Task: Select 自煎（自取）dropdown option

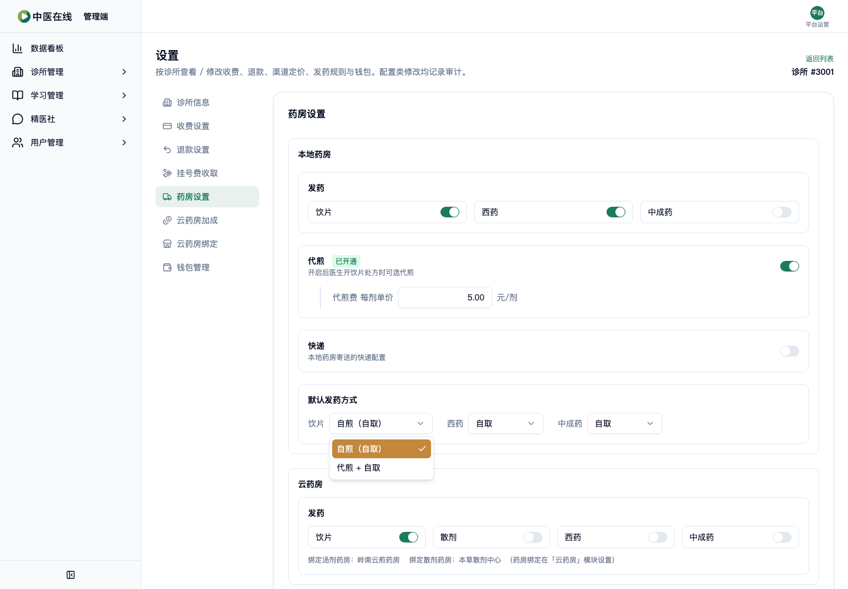Action: pos(382,449)
